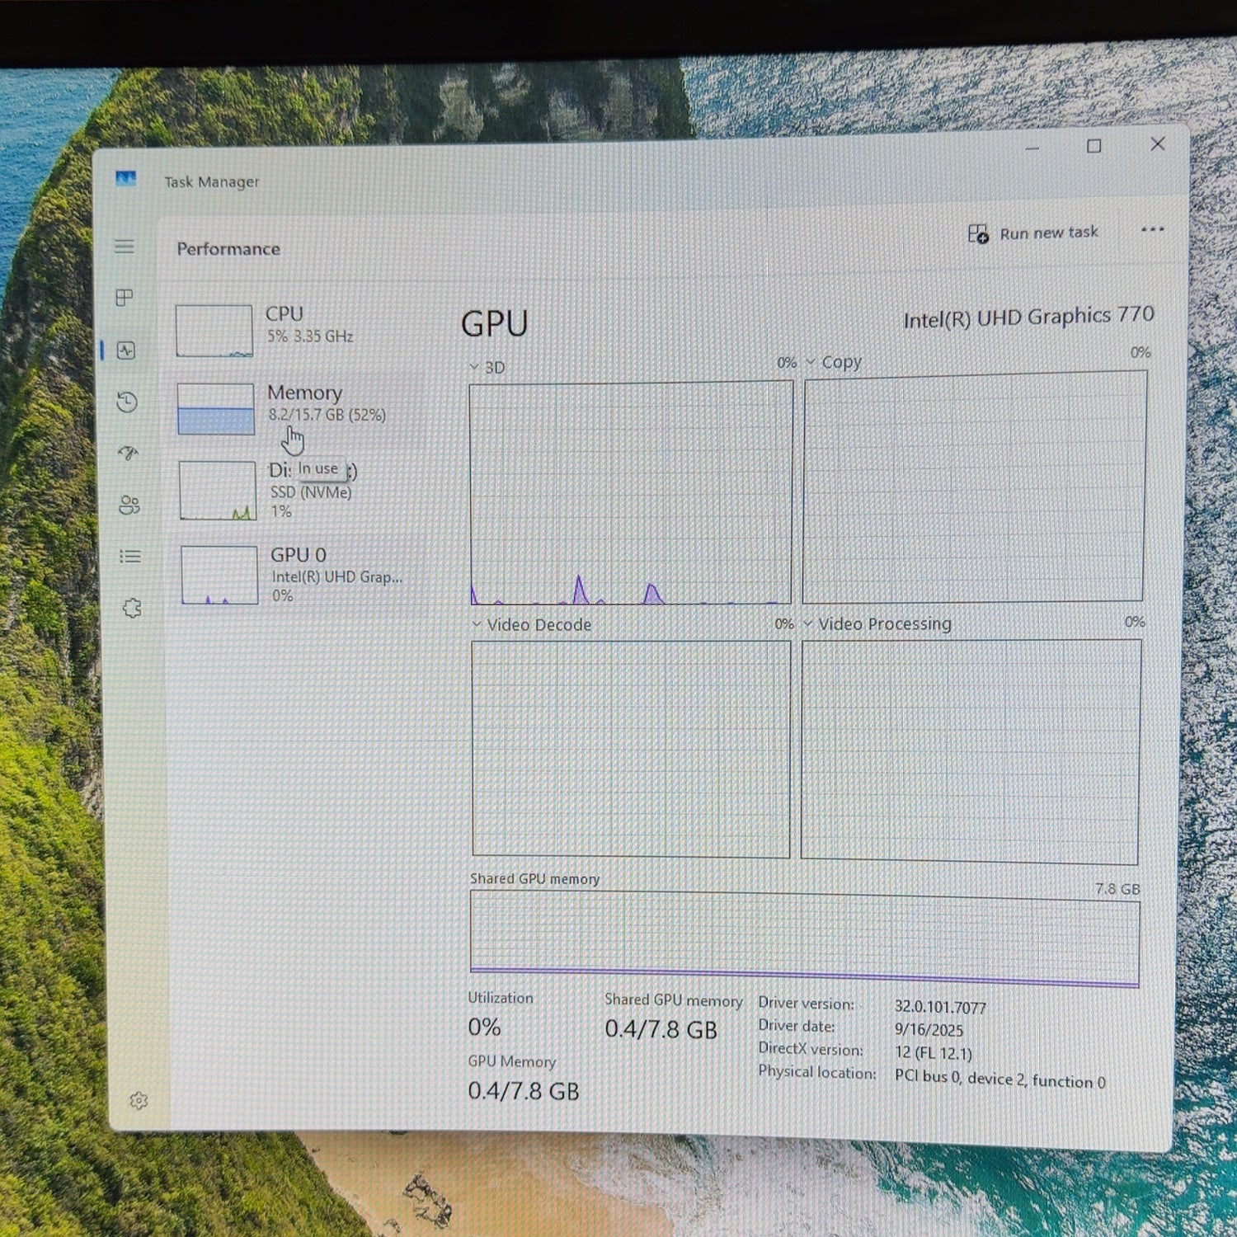The image size is (1237, 1237).
Task: Click the 7.8 GB graph maximum label
Action: coord(1117,889)
